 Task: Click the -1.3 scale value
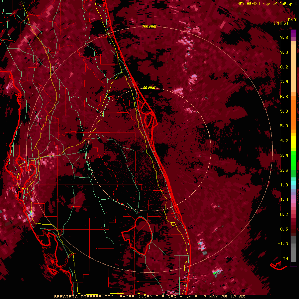pos(283,244)
